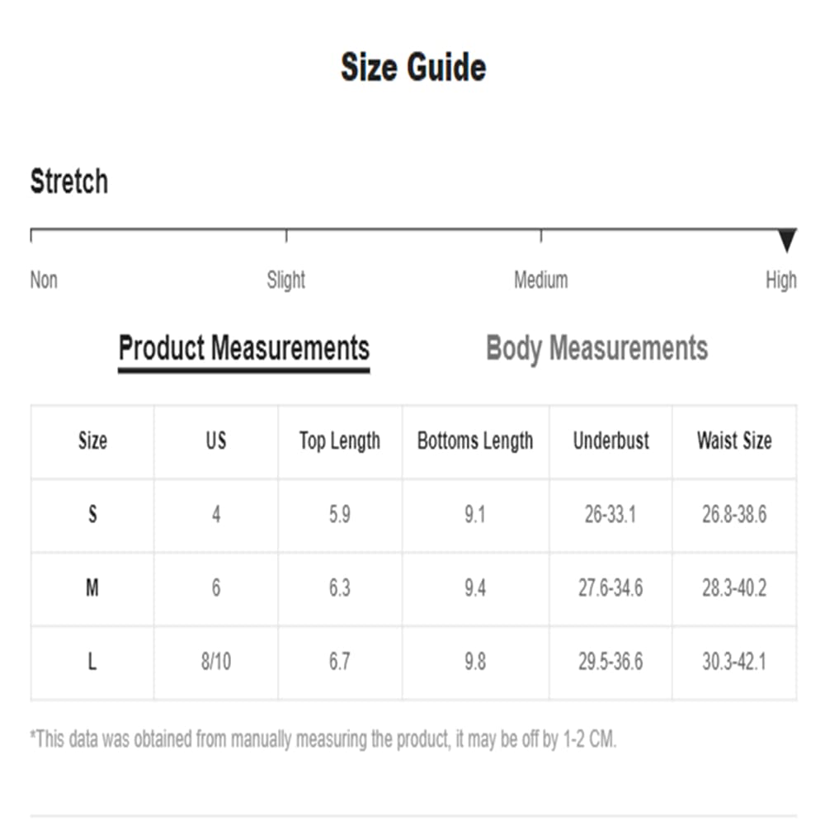Click the Size Guide heading
Viewport: 825px width, 825px height.
click(x=413, y=68)
